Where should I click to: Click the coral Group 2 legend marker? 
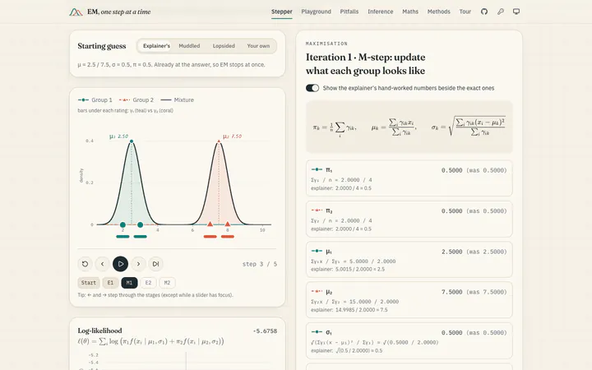pos(125,100)
